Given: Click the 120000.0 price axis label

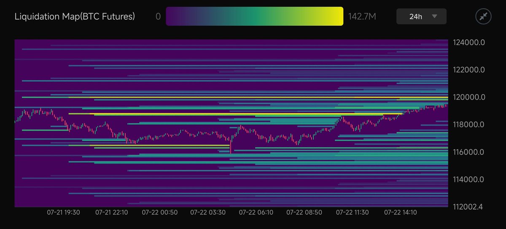Looking at the screenshot, I should (x=468, y=97).
